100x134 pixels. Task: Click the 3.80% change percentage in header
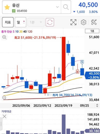pyautogui.click(x=93, y=12)
